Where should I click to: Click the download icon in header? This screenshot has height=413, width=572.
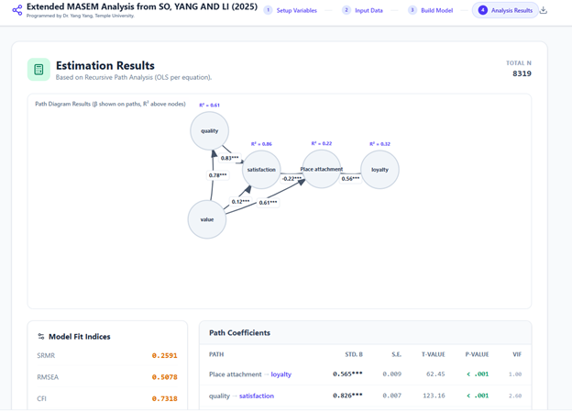point(544,10)
